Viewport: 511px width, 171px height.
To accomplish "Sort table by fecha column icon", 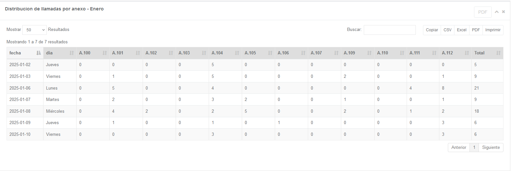I will pyautogui.click(x=39, y=53).
